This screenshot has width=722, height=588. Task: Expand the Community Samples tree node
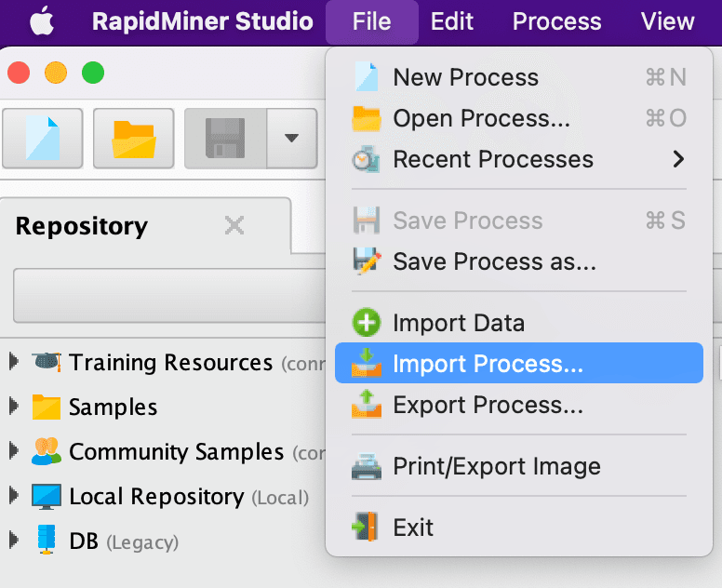point(14,450)
